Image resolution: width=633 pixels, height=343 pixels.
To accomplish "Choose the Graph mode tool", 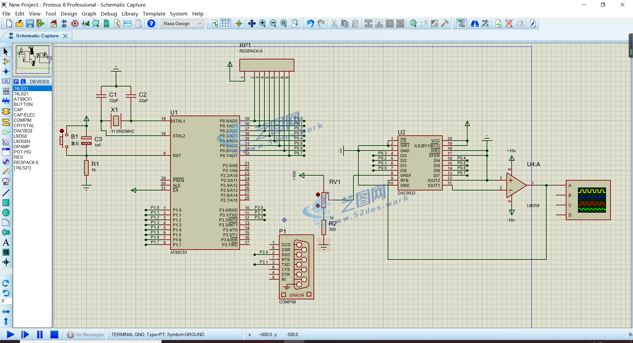I will coord(6,142).
